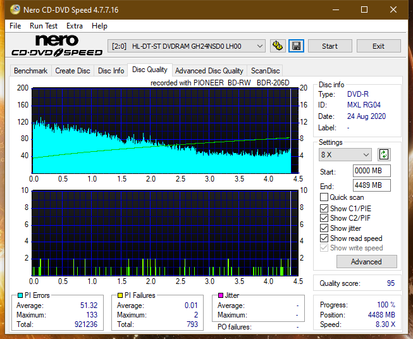This screenshot has width=413, height=339.
Task: Click PI Errors average 51.32
Action: (89, 305)
